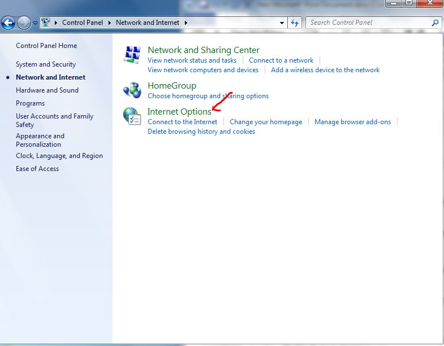The image size is (444, 346).
Task: Click the Network and Sharing Center icon
Action: (132, 55)
